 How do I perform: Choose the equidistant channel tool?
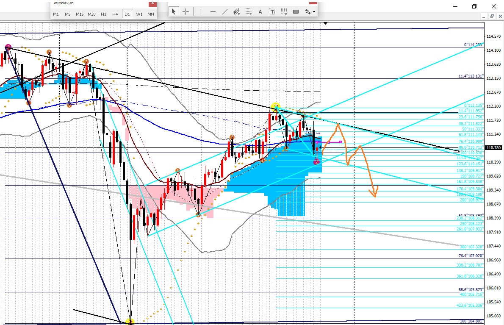coord(237,11)
